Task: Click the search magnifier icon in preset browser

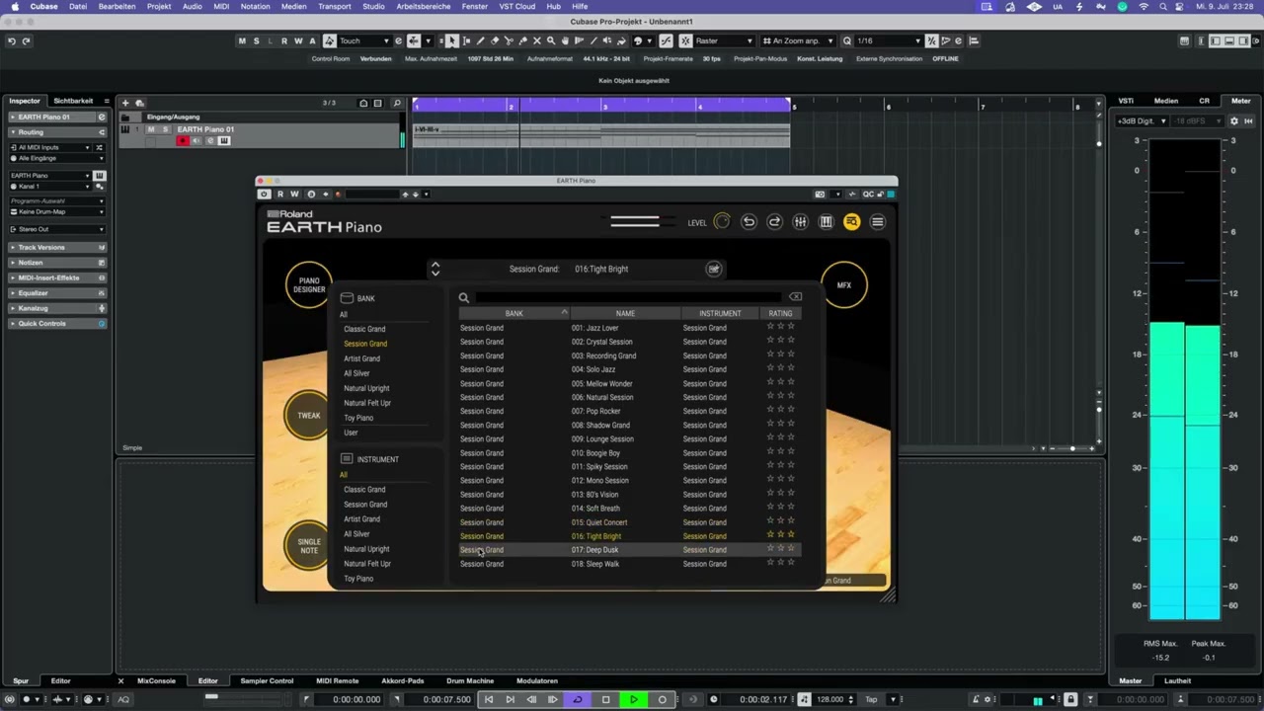Action: [x=464, y=297]
